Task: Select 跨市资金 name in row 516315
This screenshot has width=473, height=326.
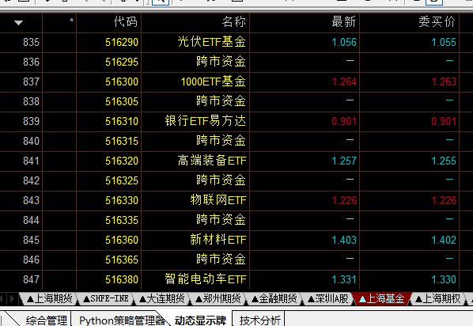Action: pos(221,141)
